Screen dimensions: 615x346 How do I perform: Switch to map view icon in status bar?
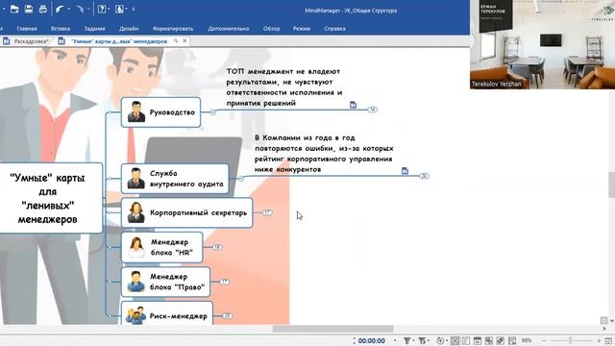click(455, 341)
